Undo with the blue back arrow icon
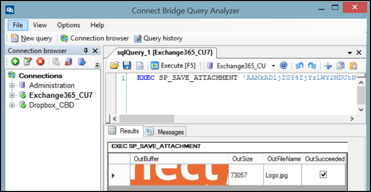Screen dimensions: 371x192 pyautogui.click(x=299, y=66)
